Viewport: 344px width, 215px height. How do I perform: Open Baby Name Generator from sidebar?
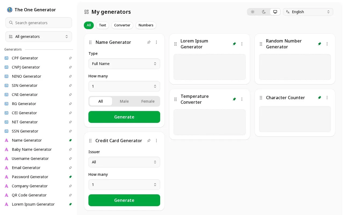click(x=32, y=149)
